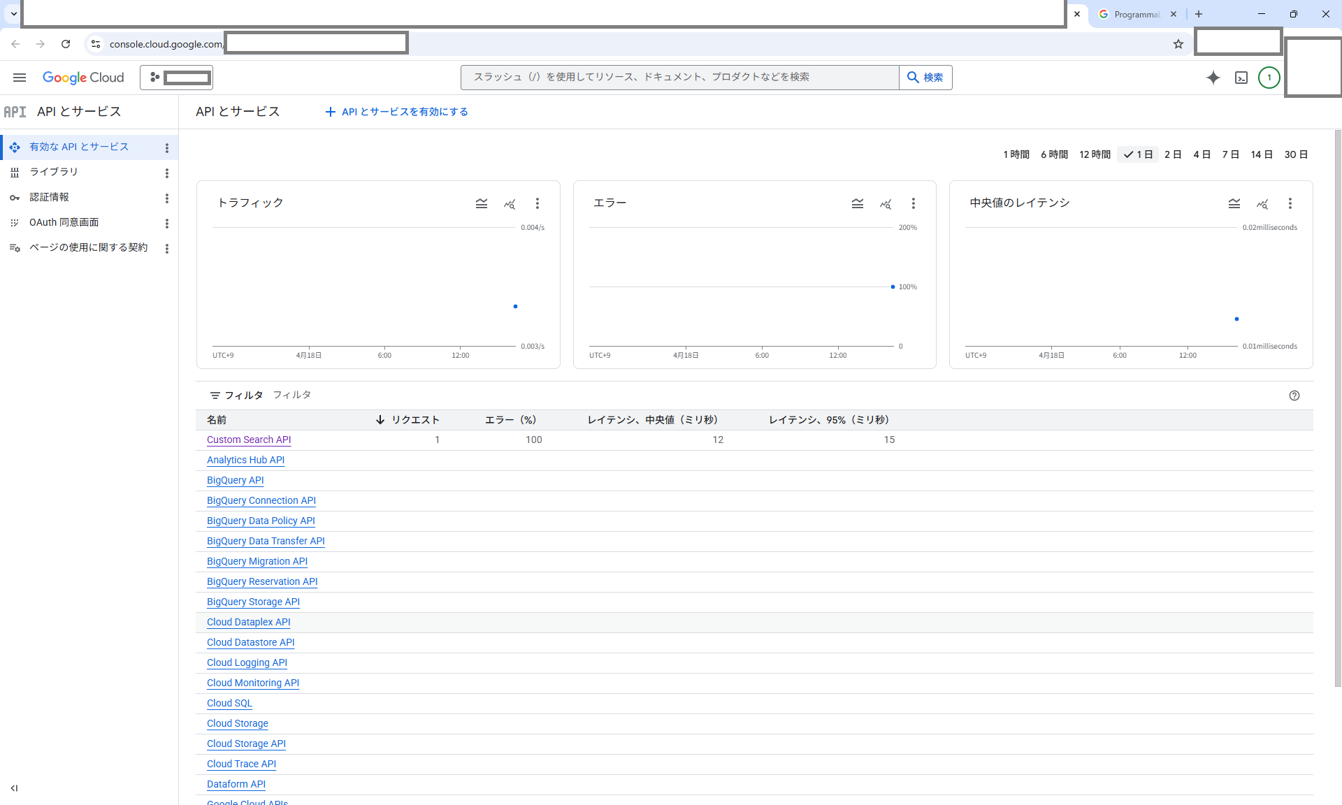Open a new browser tab

point(1199,14)
